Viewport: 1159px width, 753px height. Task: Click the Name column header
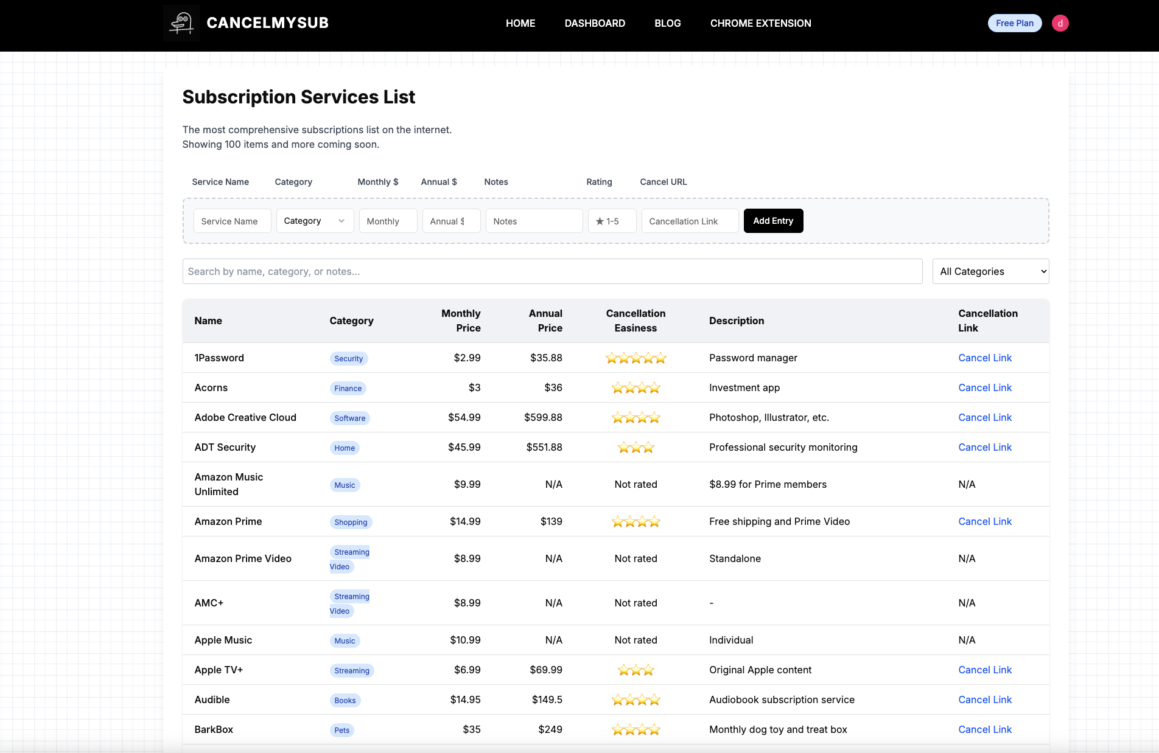[x=208, y=321]
